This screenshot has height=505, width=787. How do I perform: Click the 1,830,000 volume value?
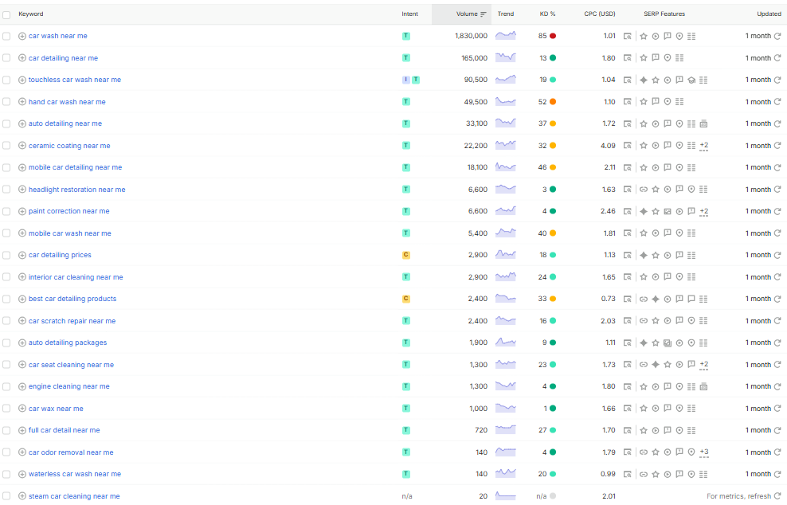coord(471,36)
